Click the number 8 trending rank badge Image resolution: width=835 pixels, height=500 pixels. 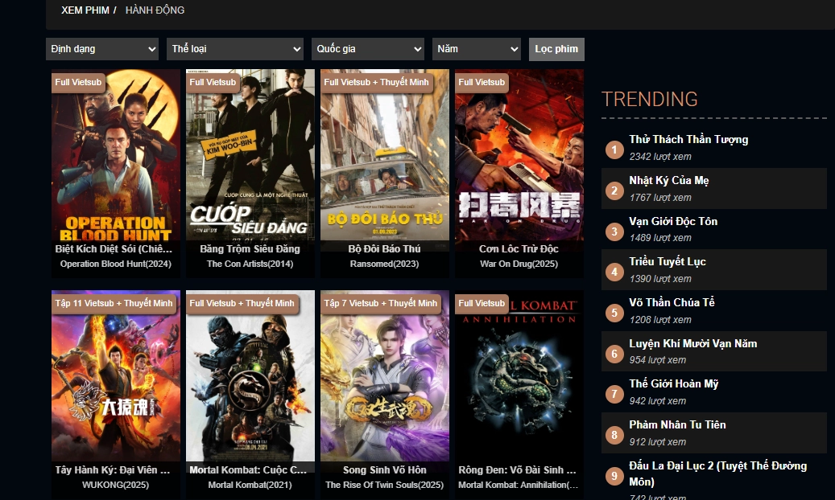click(614, 436)
